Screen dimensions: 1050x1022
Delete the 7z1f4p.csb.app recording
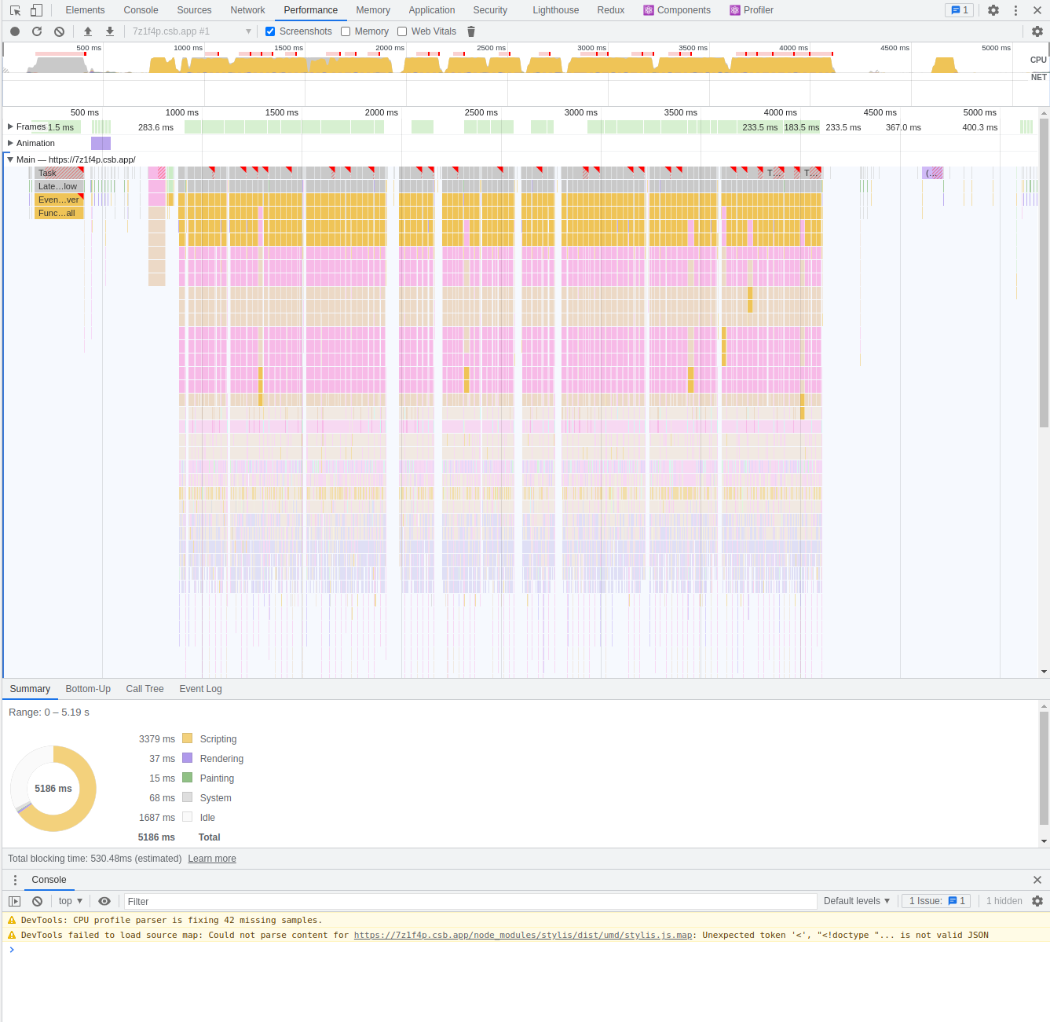click(x=470, y=31)
